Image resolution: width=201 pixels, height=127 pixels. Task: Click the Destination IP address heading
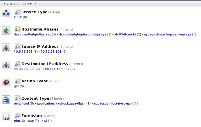45,64
